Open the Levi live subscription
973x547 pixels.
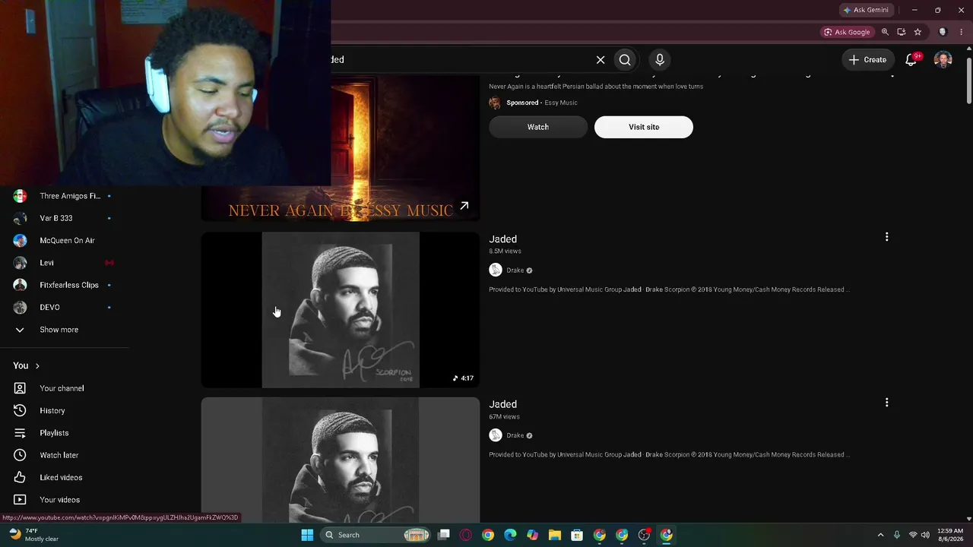pos(65,263)
